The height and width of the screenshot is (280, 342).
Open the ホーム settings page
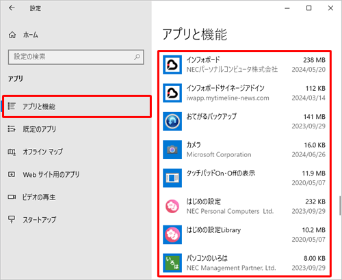[x=31, y=35]
